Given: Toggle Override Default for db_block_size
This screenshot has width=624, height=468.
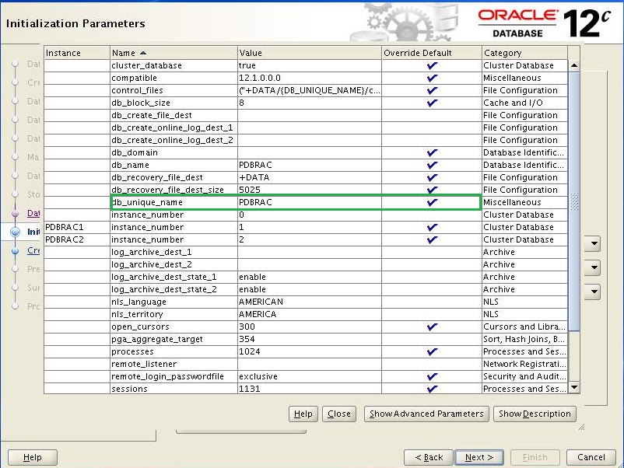Looking at the screenshot, I should coord(432,103).
